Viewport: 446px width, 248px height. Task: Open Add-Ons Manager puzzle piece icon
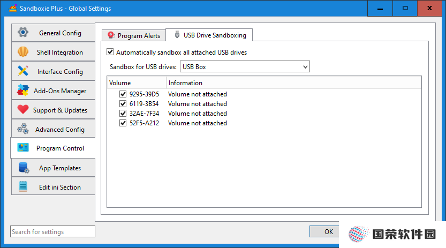coord(23,90)
